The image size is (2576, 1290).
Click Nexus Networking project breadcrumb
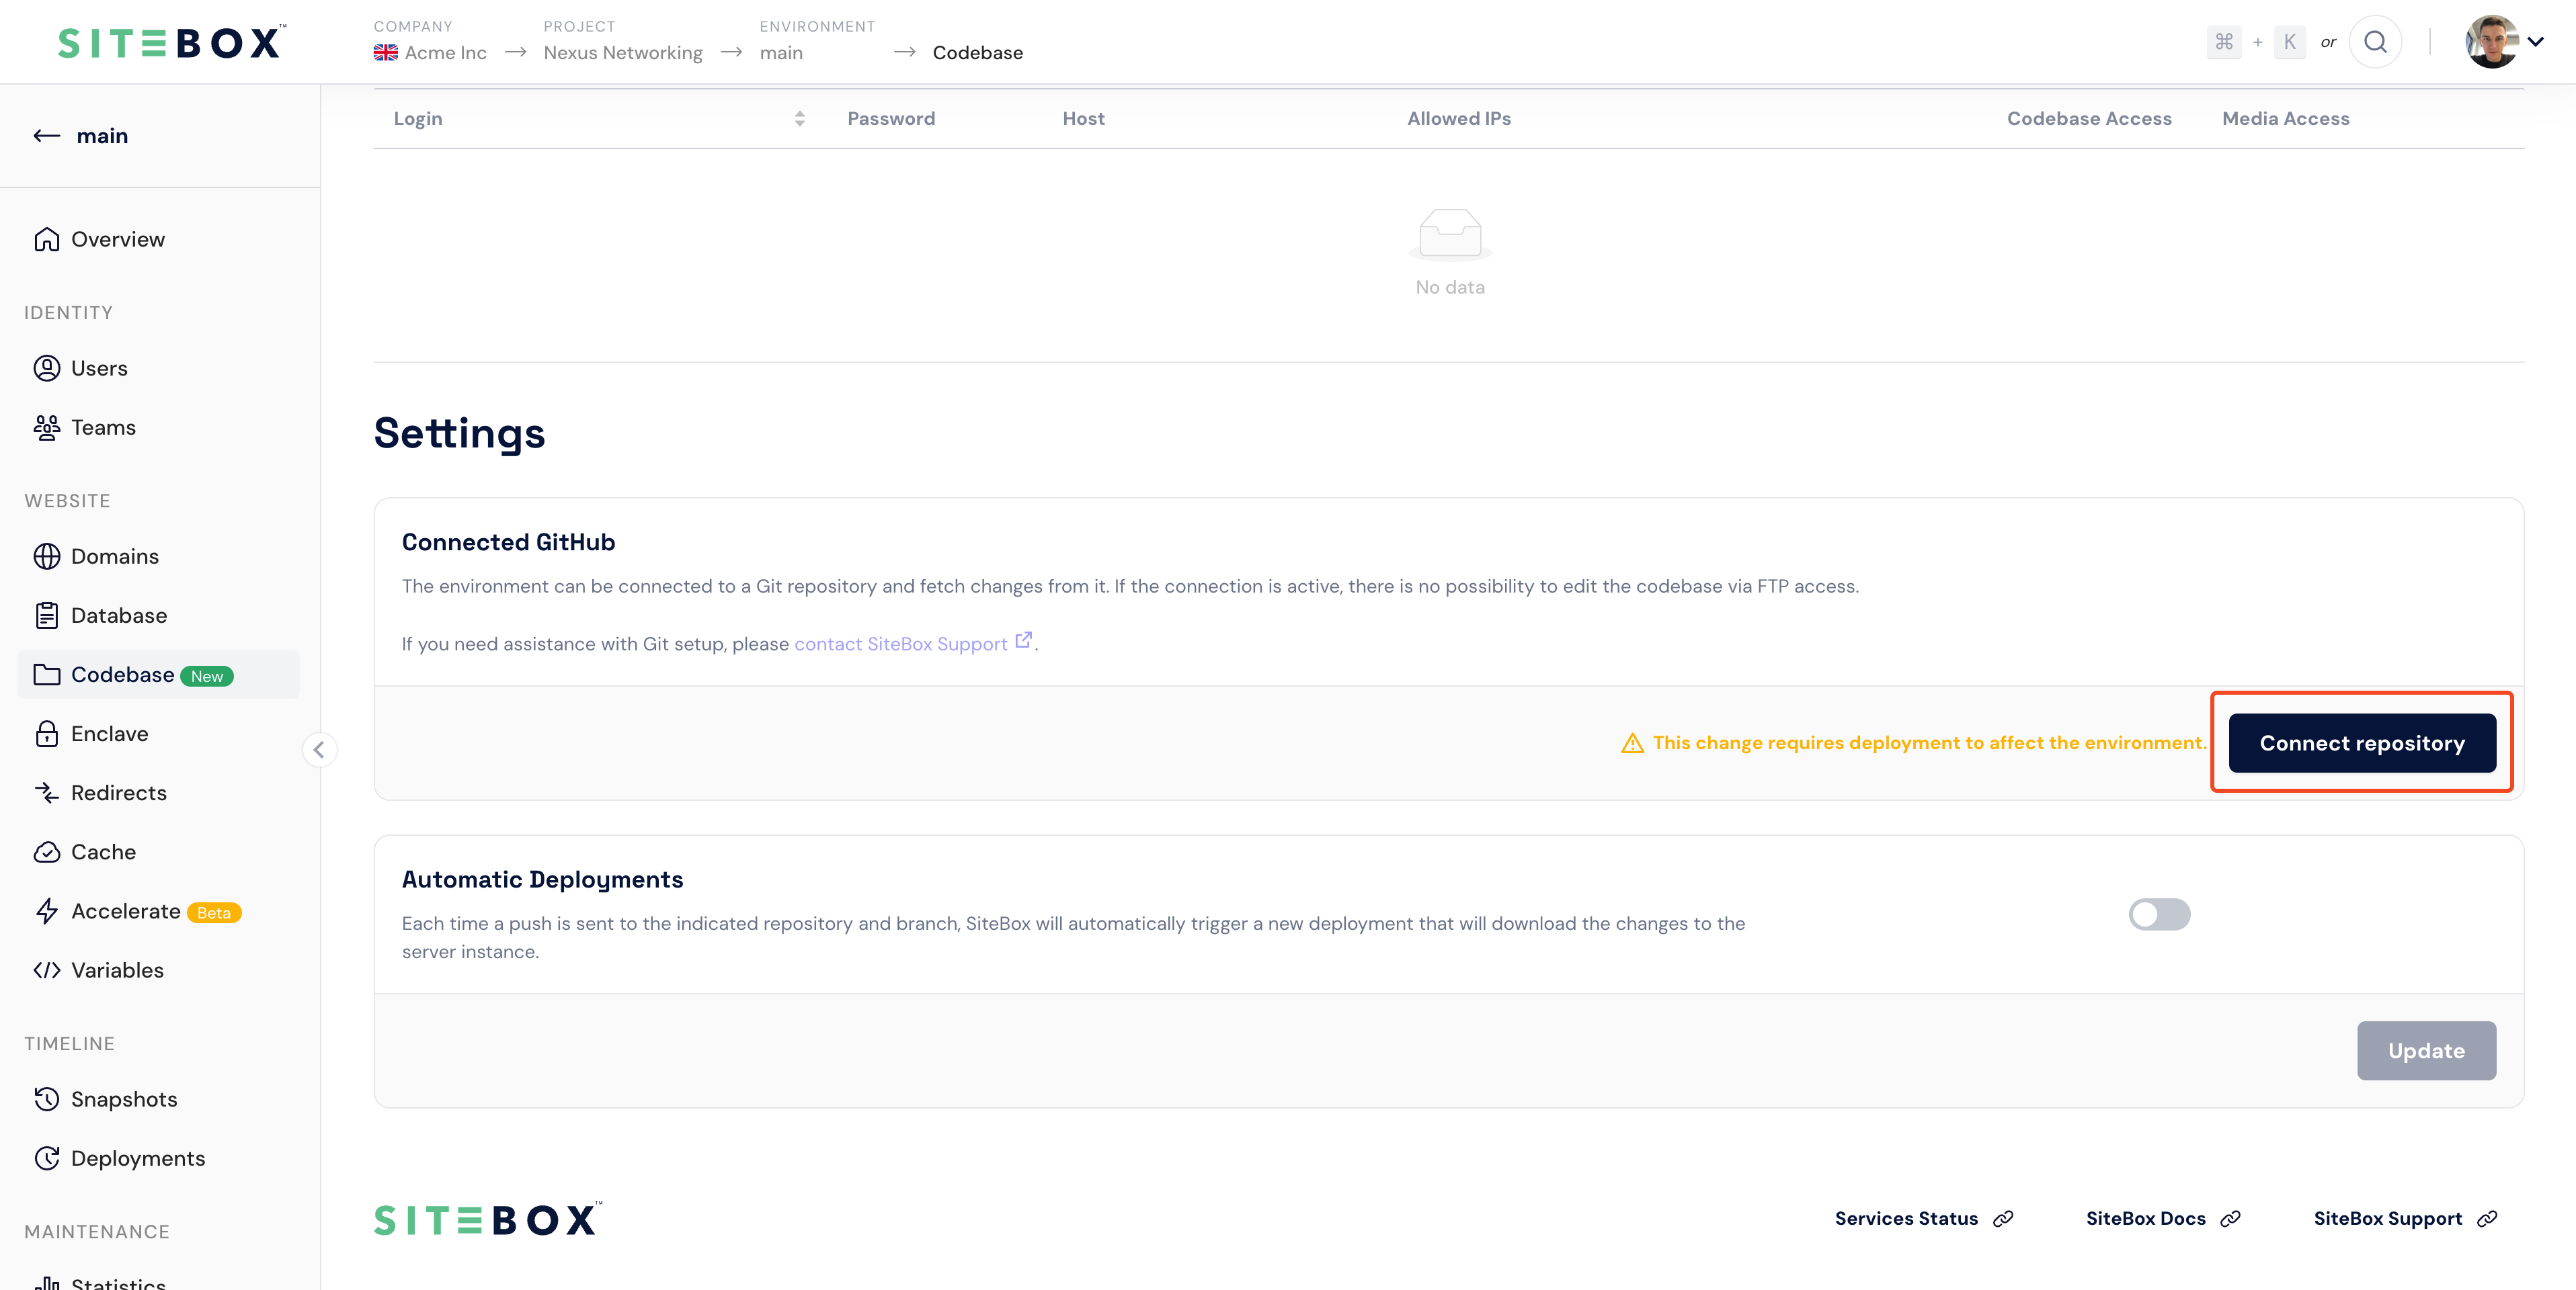pos(623,53)
